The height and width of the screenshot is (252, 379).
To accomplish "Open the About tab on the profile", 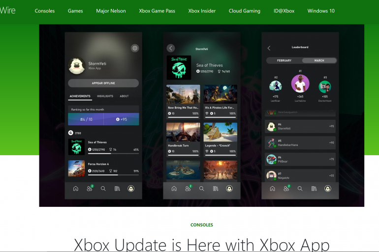I will pos(124,96).
